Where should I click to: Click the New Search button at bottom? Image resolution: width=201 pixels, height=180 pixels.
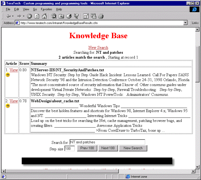[x=133, y=148]
